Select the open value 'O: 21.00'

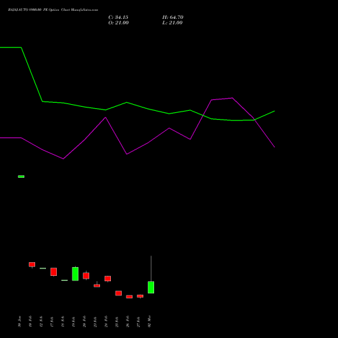pyautogui.click(x=118, y=23)
